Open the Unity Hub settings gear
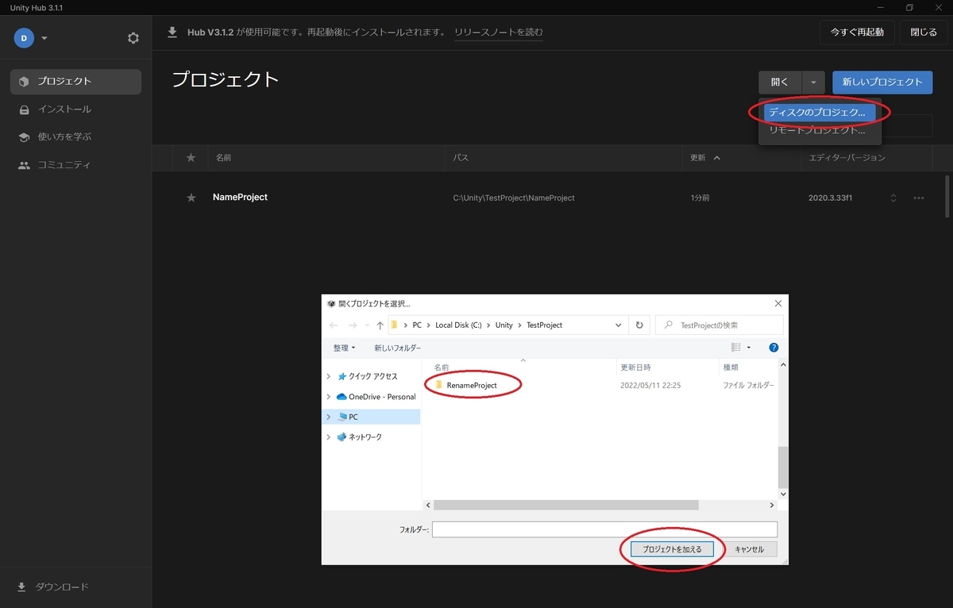This screenshot has width=953, height=608. (133, 38)
